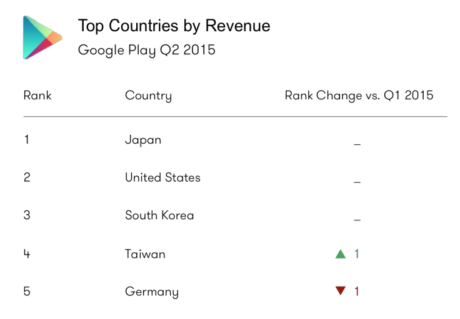The width and height of the screenshot is (460, 319).
Task: Select the Google Play Q2 2015 subtitle
Action: tap(146, 51)
